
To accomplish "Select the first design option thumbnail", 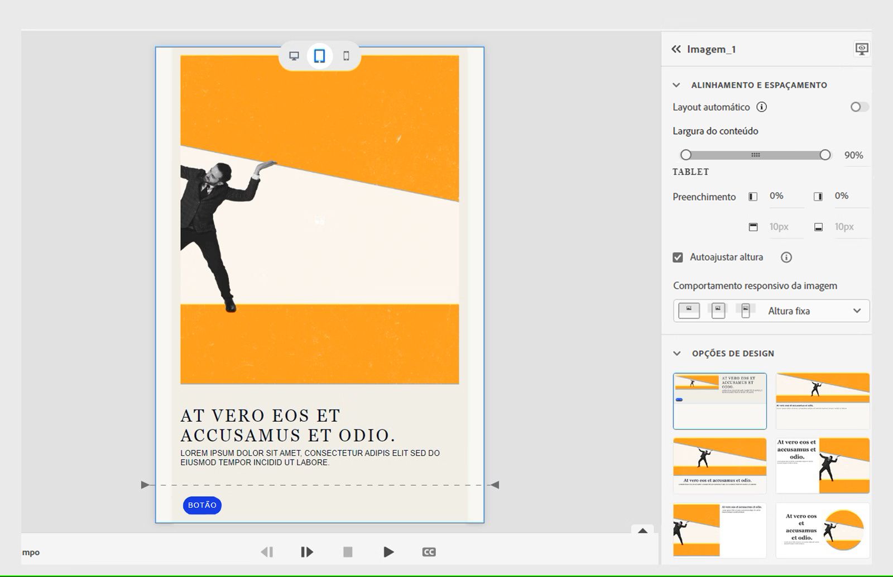I will (719, 400).
